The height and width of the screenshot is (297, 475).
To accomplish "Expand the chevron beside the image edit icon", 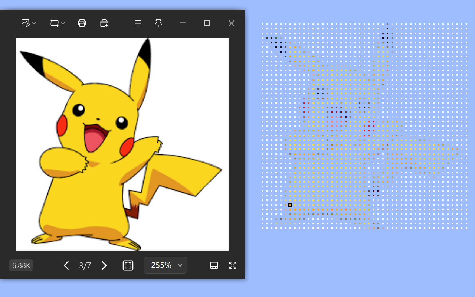I will [x=34, y=23].
